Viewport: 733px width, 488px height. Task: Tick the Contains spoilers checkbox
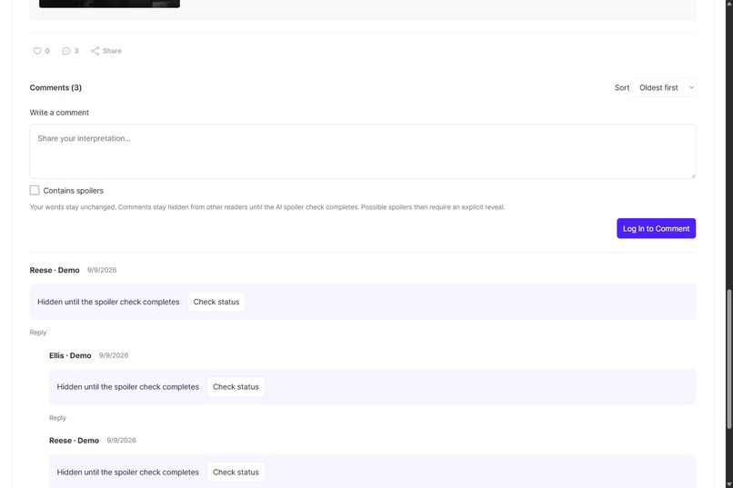click(35, 190)
